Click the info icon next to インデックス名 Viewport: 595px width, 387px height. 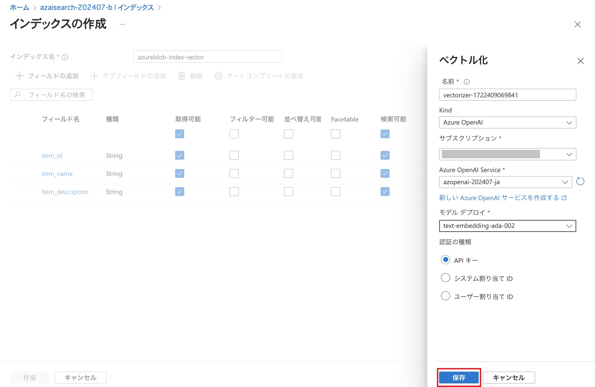(65, 57)
